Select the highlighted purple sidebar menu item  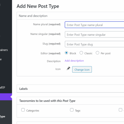[x=6, y=97]
